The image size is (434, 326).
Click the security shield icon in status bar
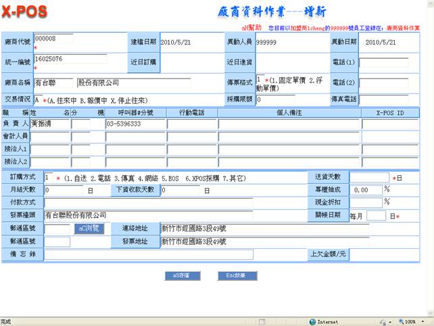385,322
